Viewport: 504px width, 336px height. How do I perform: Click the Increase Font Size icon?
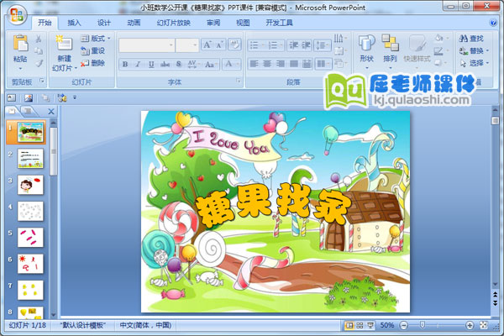point(207,45)
